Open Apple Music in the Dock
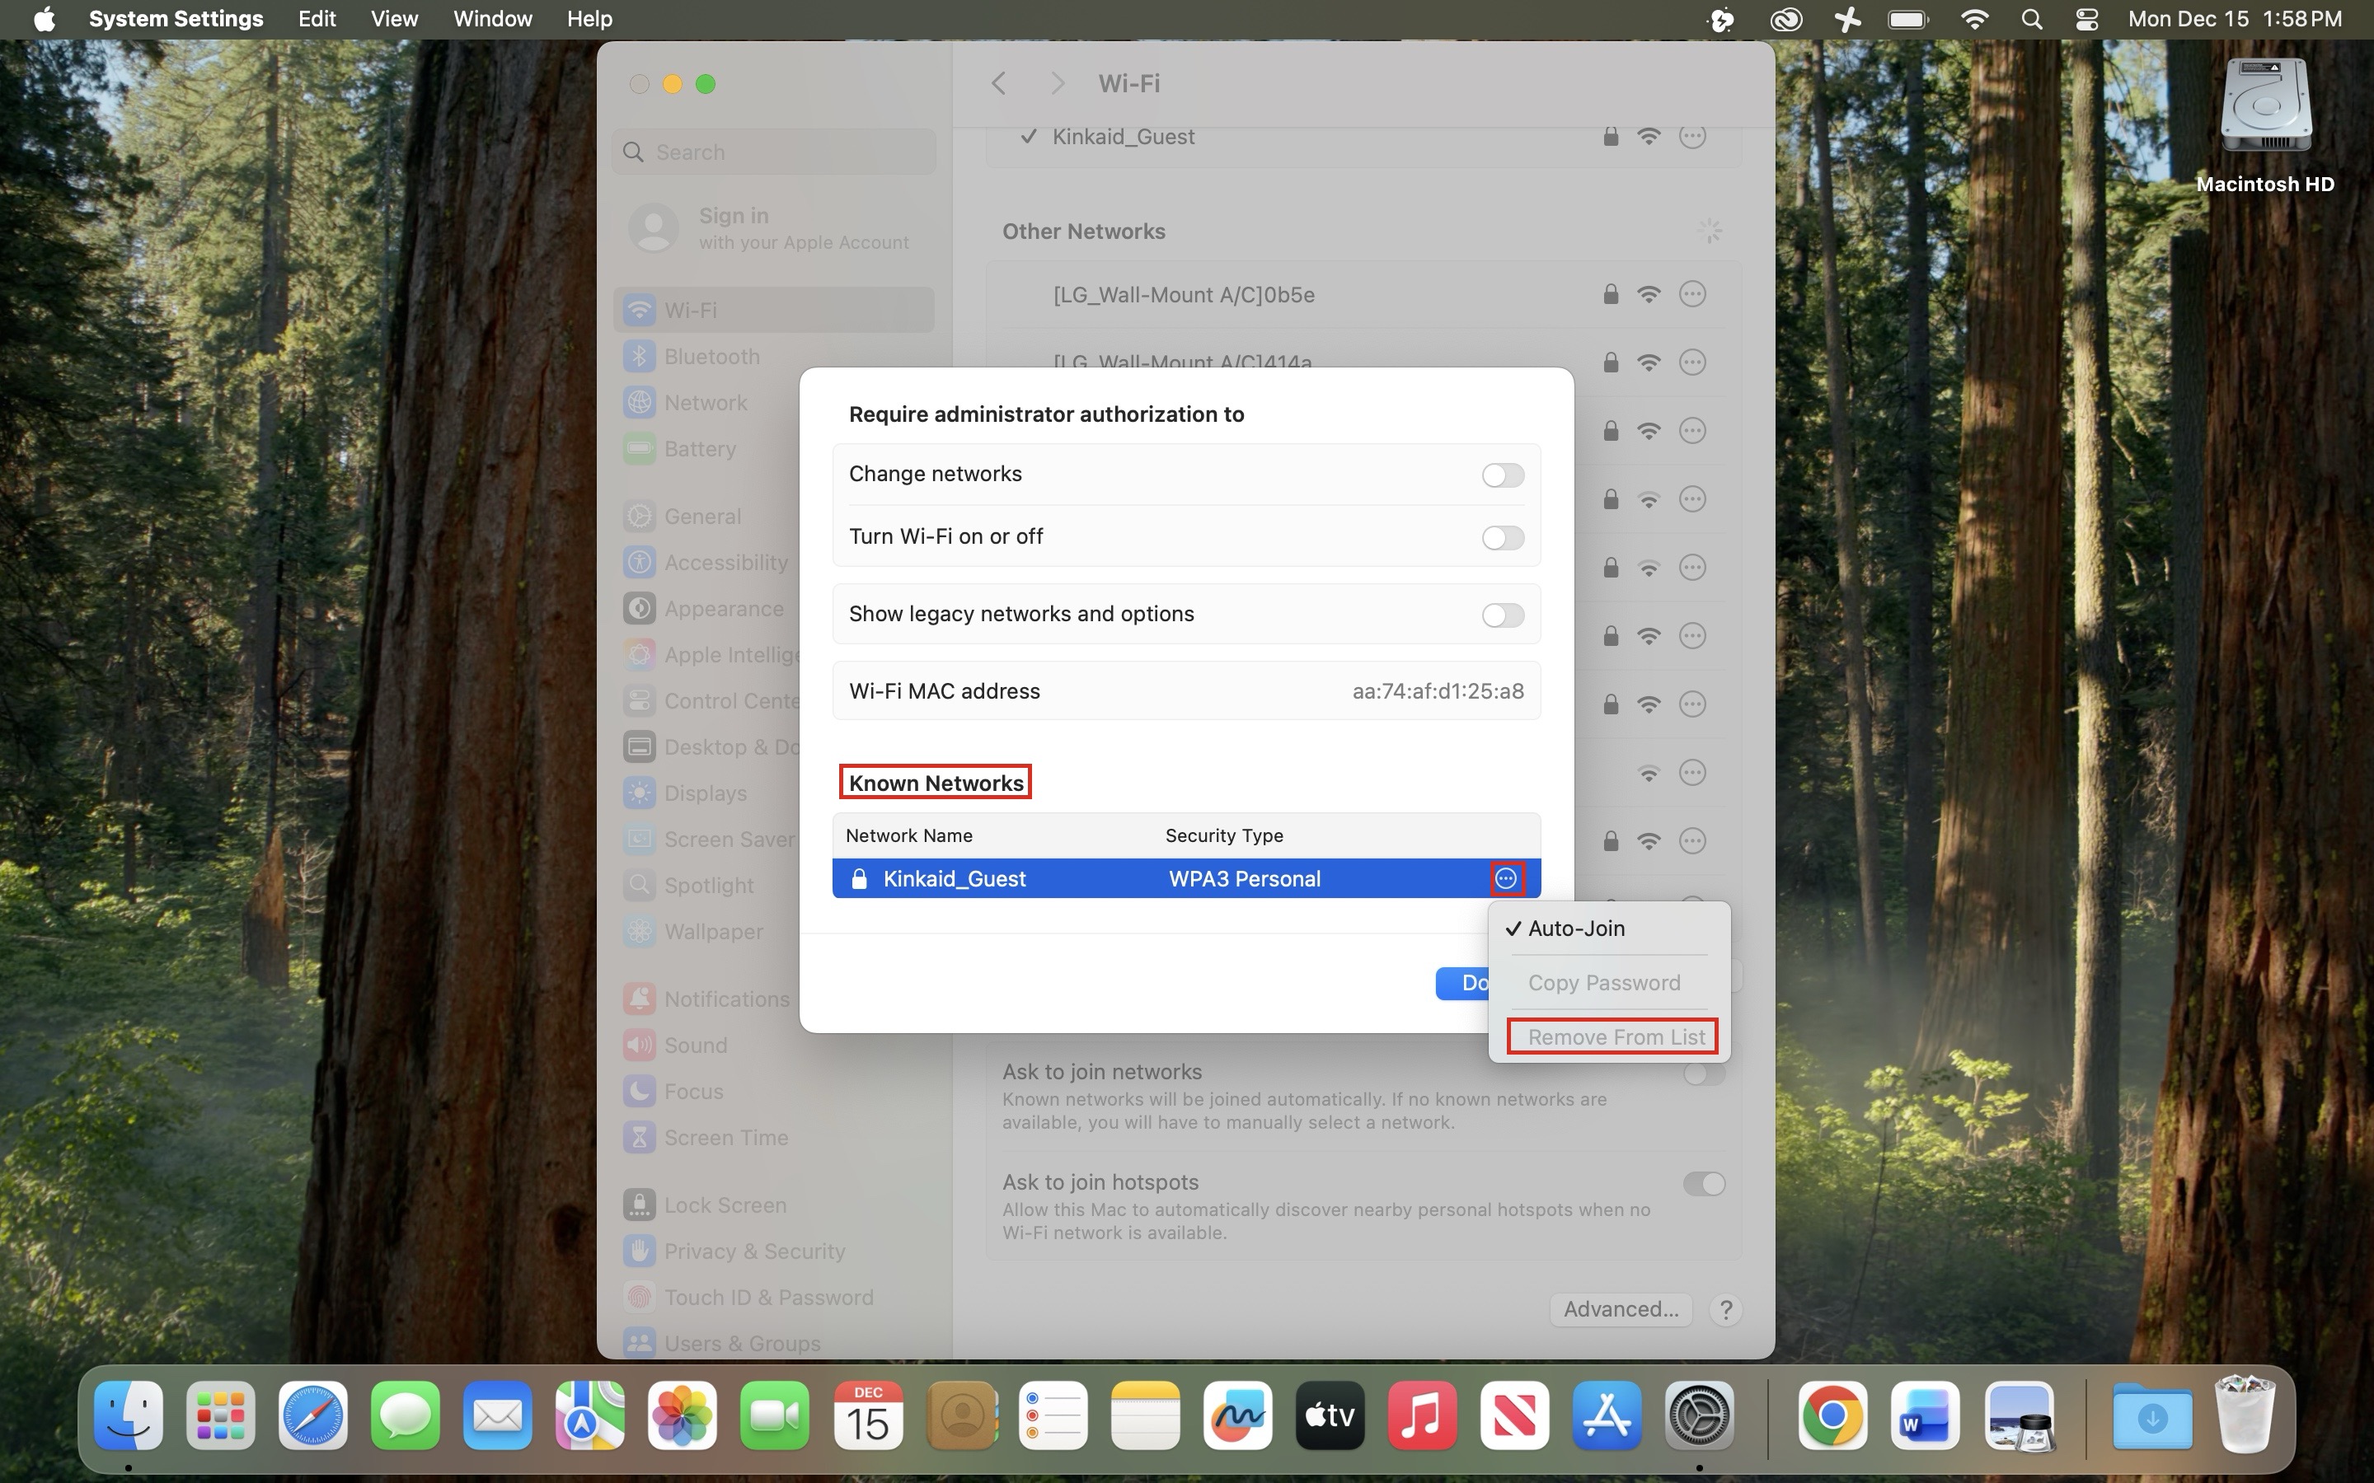 (1421, 1415)
